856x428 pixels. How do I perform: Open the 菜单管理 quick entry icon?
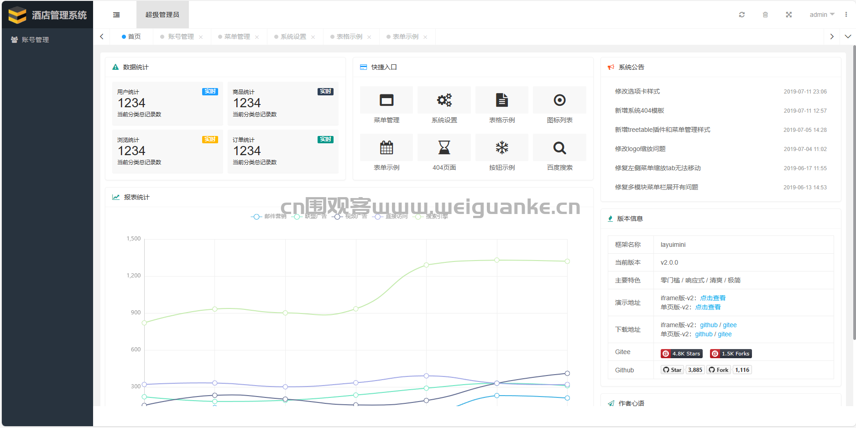pyautogui.click(x=386, y=100)
